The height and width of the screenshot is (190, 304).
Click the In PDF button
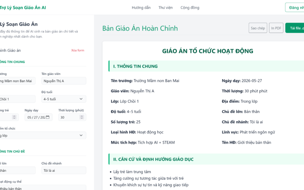276,28
